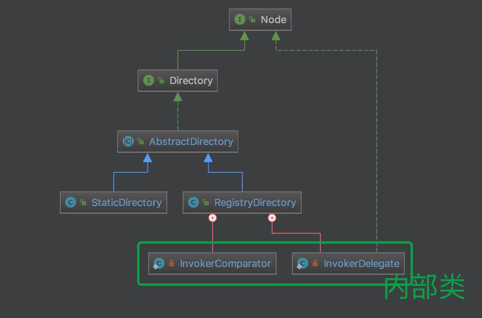Select the StaticDirectory class label
Image resolution: width=482 pixels, height=318 pixels.
click(x=126, y=203)
